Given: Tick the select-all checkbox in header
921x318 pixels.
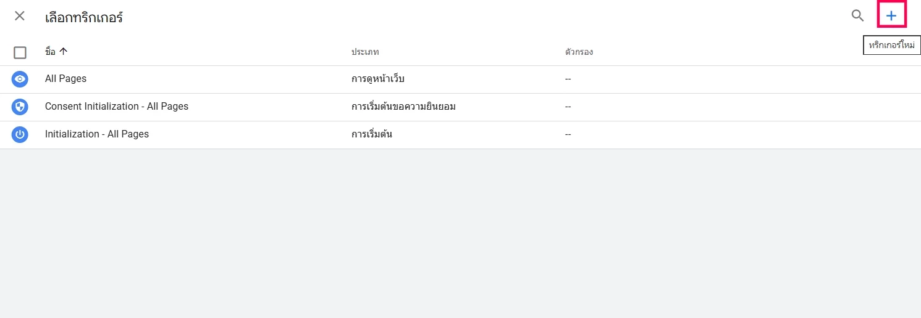Looking at the screenshot, I should [x=20, y=52].
